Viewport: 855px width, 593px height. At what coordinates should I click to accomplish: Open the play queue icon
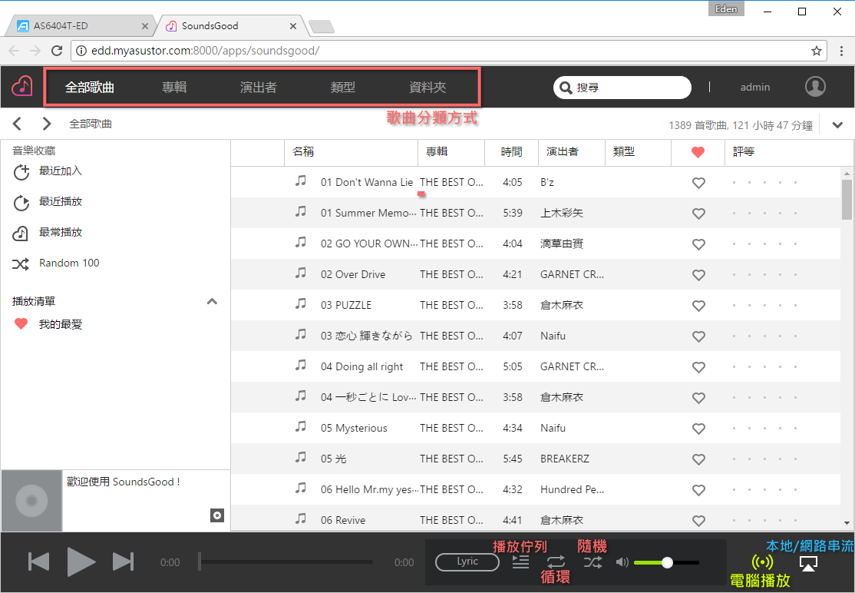pos(520,562)
